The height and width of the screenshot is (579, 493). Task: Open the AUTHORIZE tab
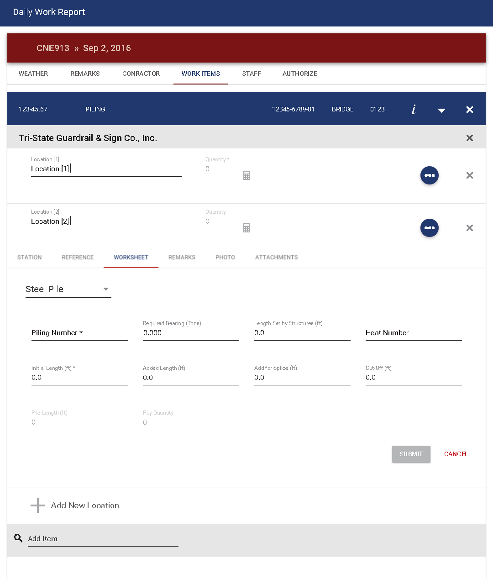click(x=300, y=74)
